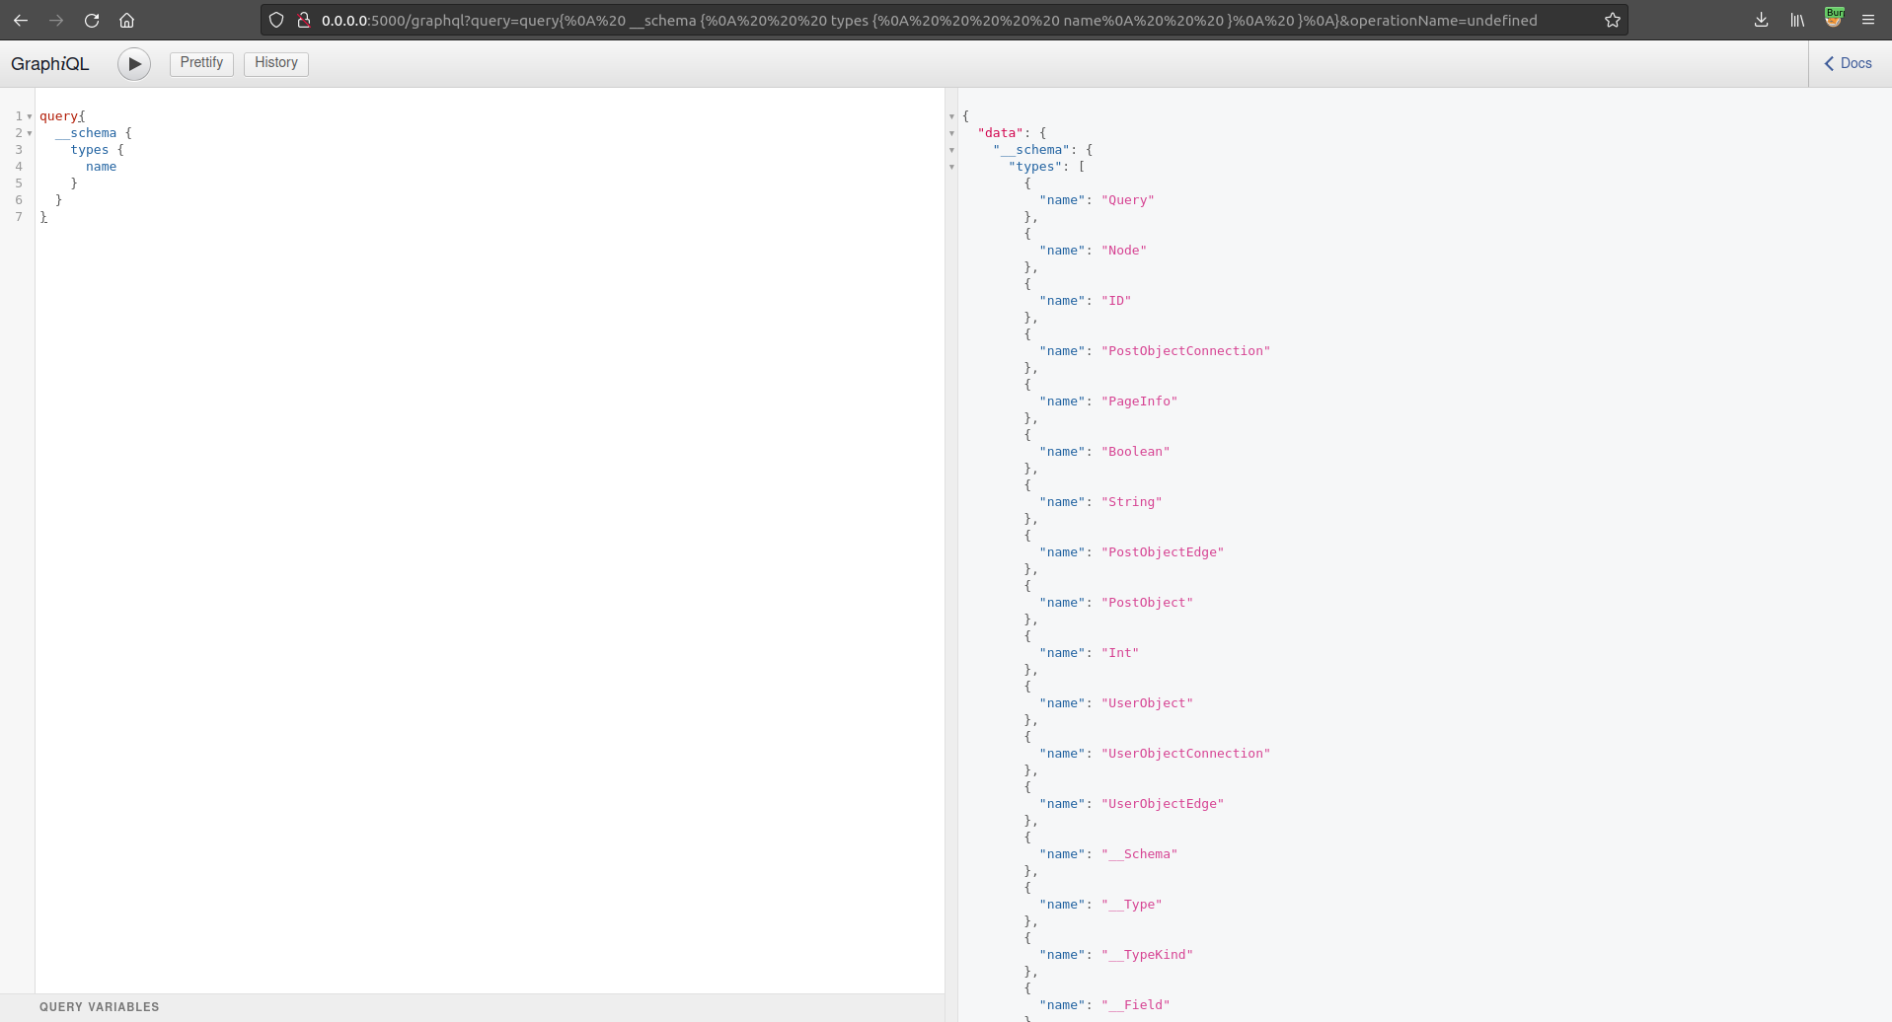Open the browser home page
This screenshot has height=1022, width=1892.
[126, 20]
